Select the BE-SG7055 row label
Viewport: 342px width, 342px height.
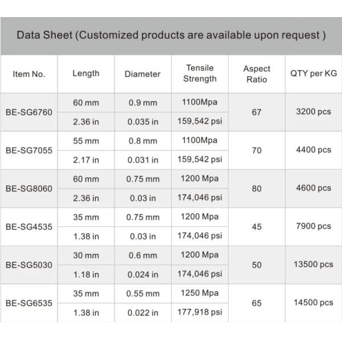click(x=28, y=150)
